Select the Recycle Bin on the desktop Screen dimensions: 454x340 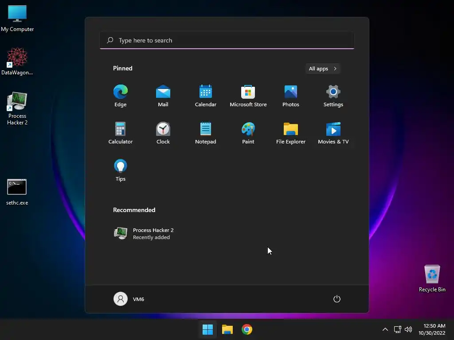pos(432,278)
